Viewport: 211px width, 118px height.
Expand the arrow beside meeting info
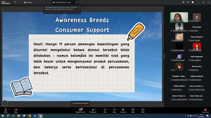coord(19,2)
